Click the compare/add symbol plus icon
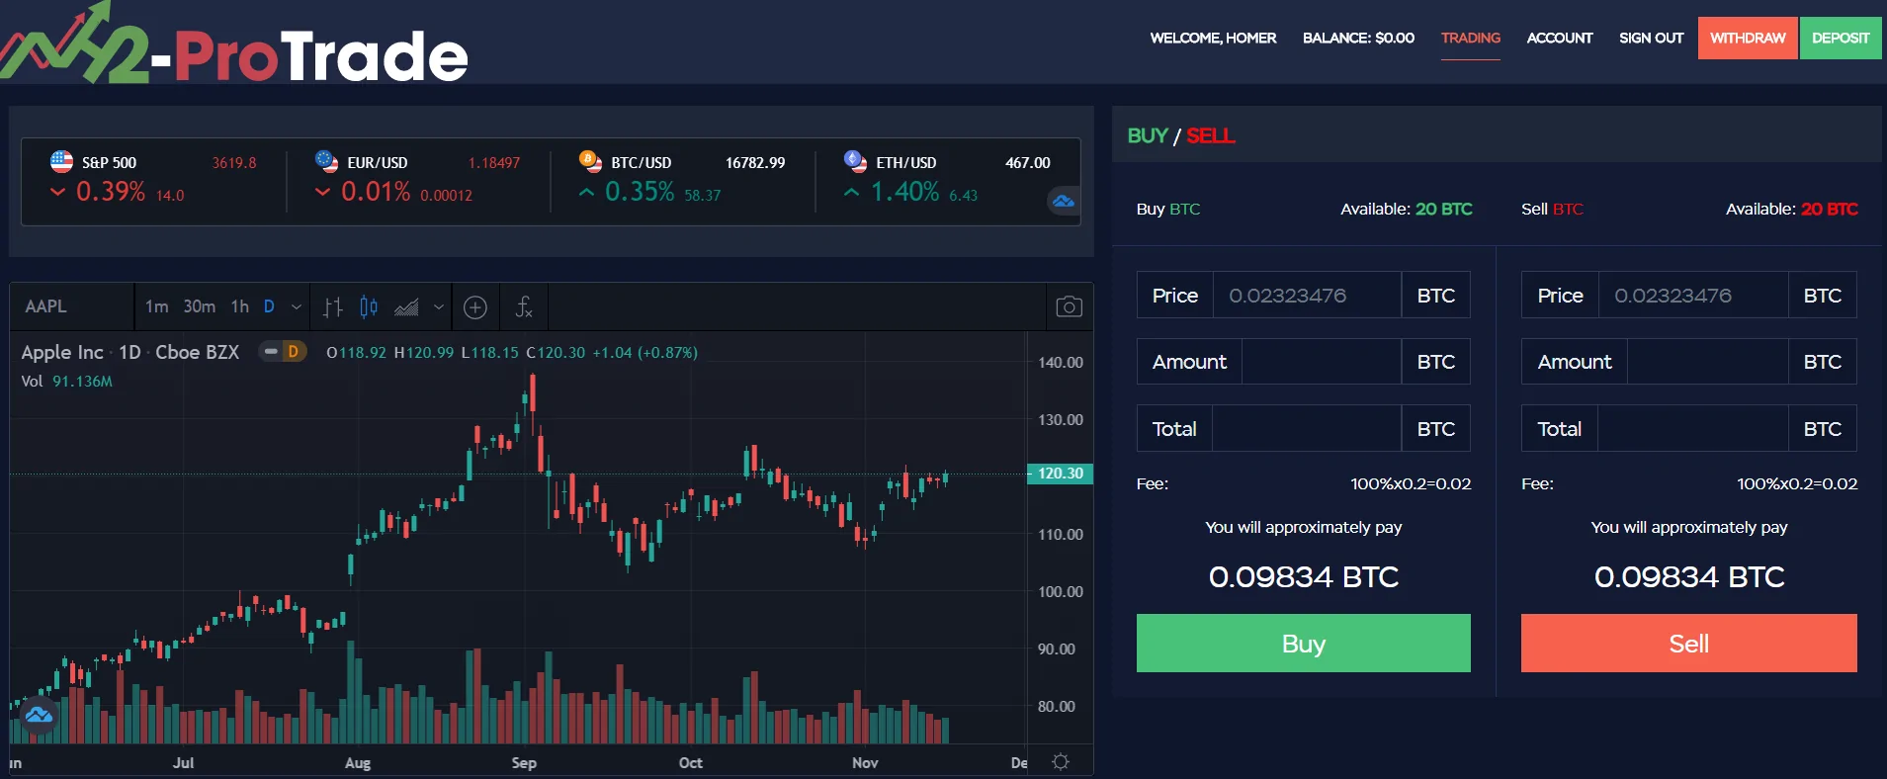Screen dimensions: 1887x779 tap(475, 307)
